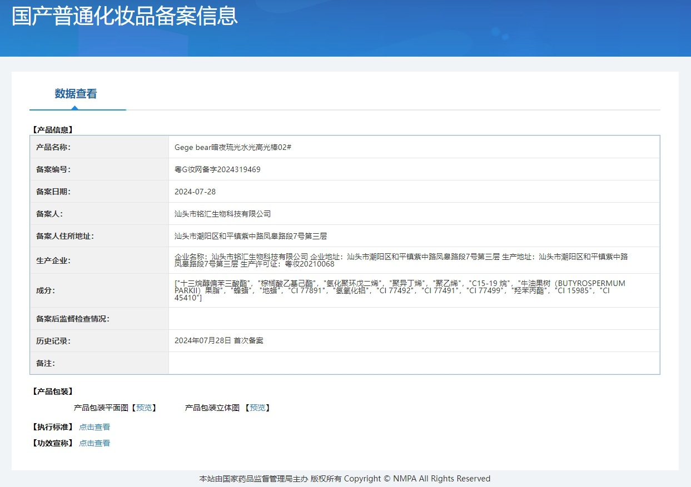Image resolution: width=691 pixels, height=487 pixels.
Task: Click the 备案人住所地址 row label
Action: [65, 236]
